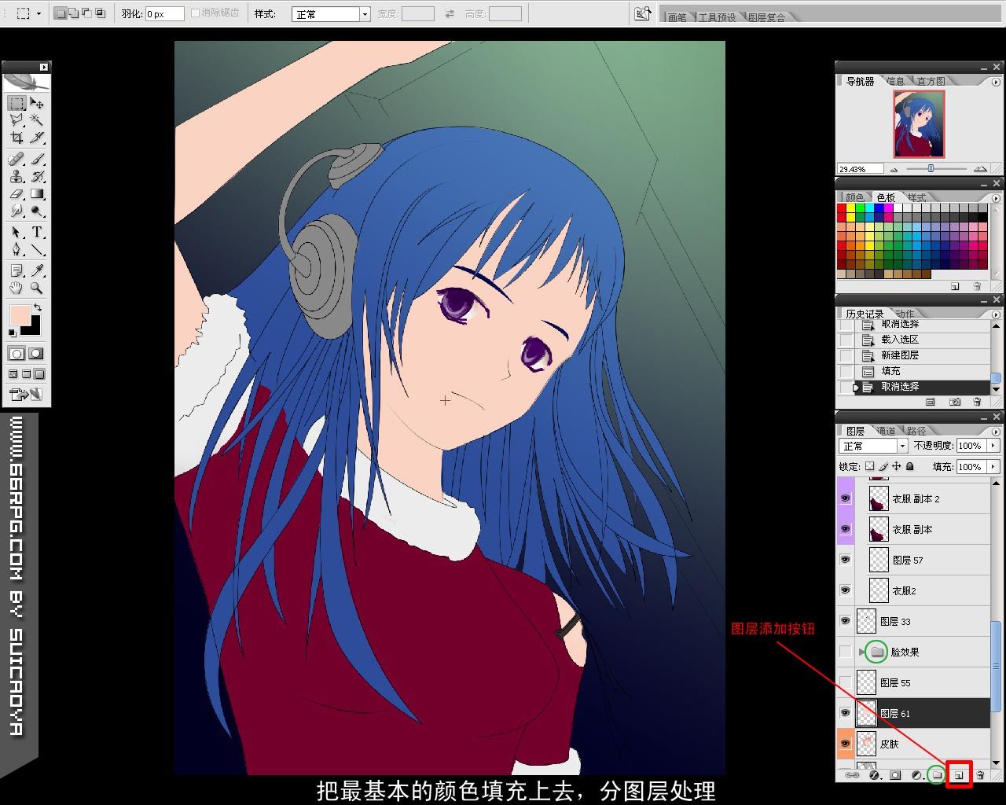Select the Brush tool
The height and width of the screenshot is (805, 1006).
coord(37,160)
